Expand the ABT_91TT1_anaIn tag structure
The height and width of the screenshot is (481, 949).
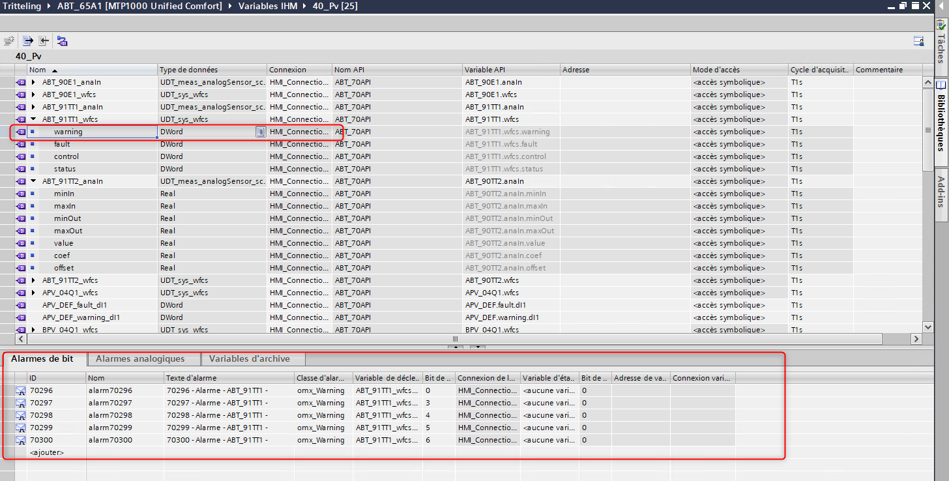point(33,107)
